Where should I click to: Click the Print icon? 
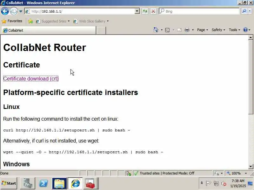click(187, 30)
